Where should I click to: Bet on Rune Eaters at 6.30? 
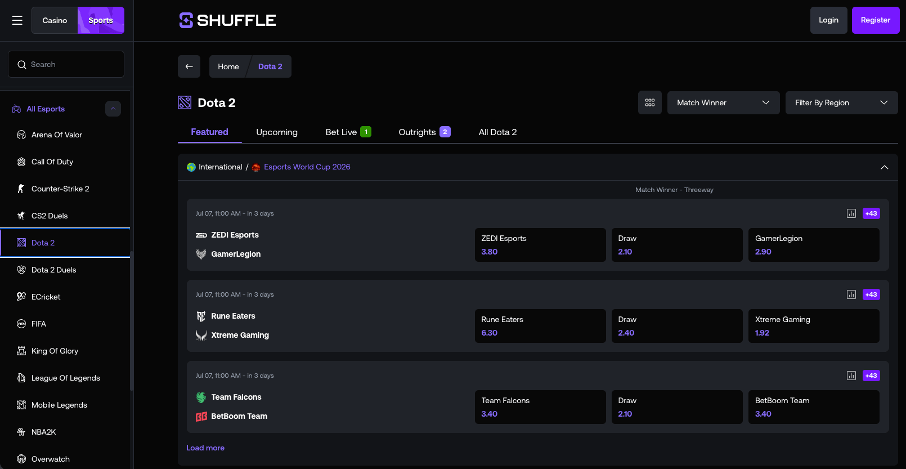coord(540,326)
